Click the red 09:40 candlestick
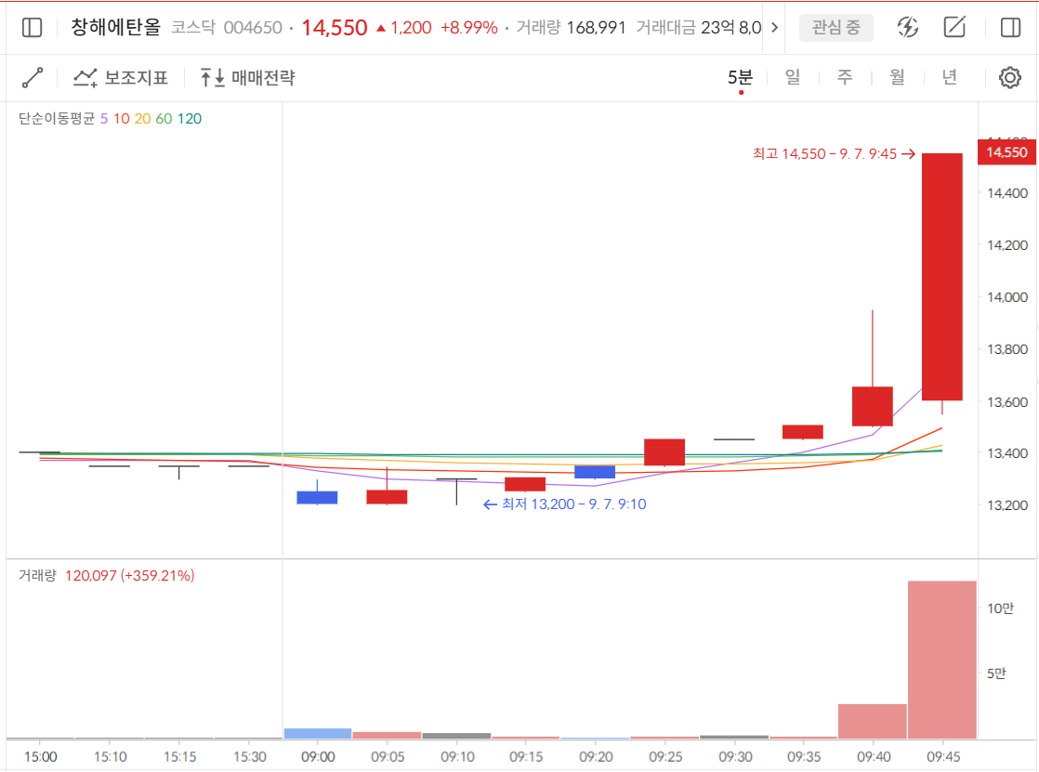The width and height of the screenshot is (1039, 772). pos(873,406)
